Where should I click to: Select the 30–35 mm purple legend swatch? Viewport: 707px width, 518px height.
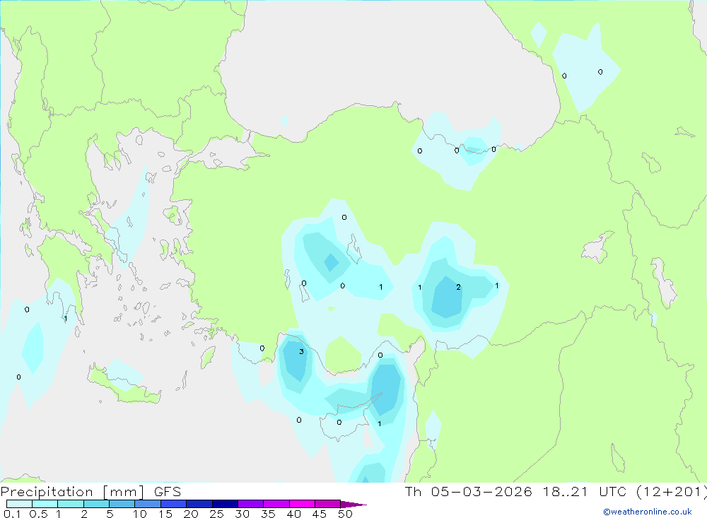(251, 504)
